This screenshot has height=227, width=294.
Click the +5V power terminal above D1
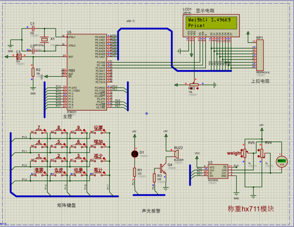pyautogui.click(x=134, y=136)
